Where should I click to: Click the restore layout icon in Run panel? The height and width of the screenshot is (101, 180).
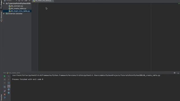[x=4, y=87]
